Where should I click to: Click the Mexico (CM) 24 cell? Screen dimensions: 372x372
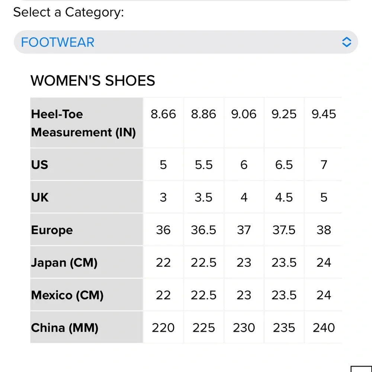324,295
